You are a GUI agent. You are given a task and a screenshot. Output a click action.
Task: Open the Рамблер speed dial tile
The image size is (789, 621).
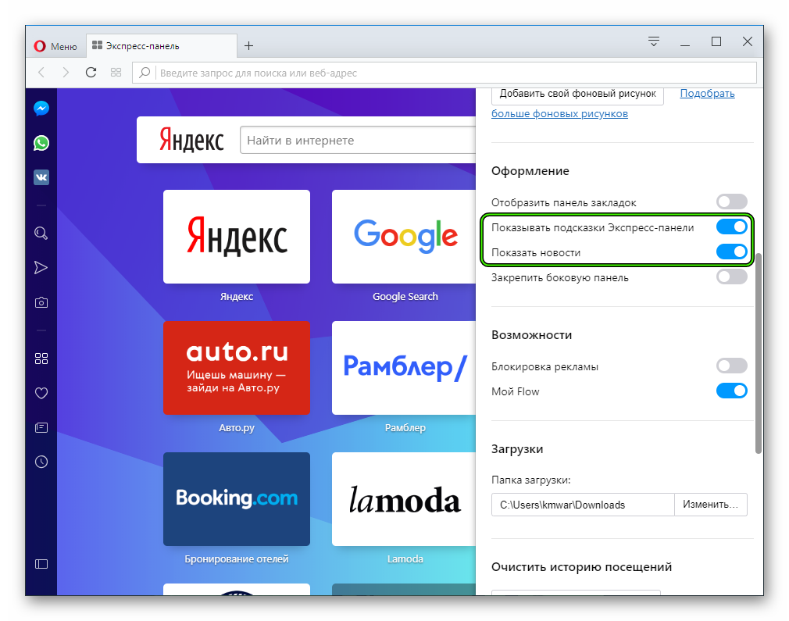point(404,368)
